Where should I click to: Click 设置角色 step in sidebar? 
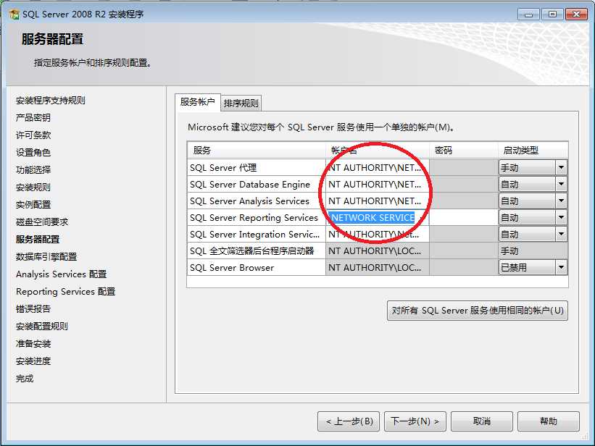33,153
